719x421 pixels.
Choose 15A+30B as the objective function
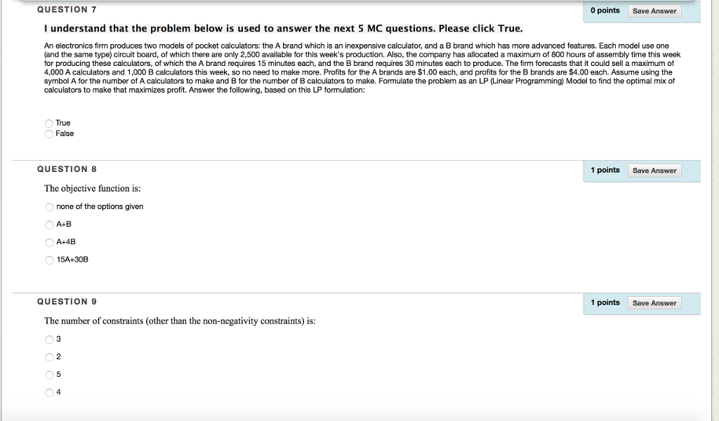[49, 259]
